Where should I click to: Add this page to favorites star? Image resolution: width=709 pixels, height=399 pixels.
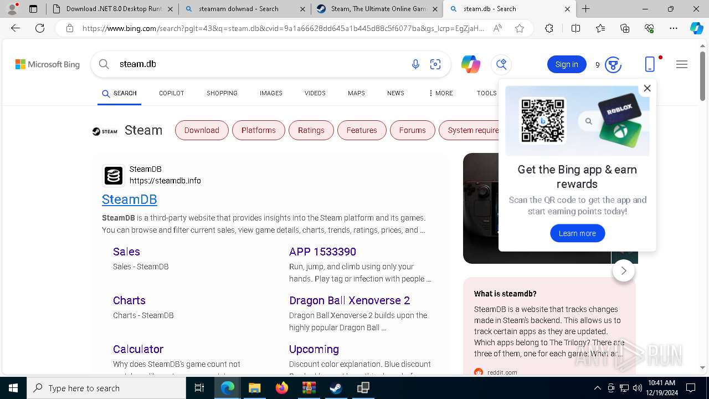pyautogui.click(x=520, y=28)
